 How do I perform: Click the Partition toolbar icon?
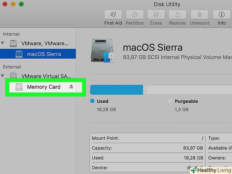coord(135,15)
